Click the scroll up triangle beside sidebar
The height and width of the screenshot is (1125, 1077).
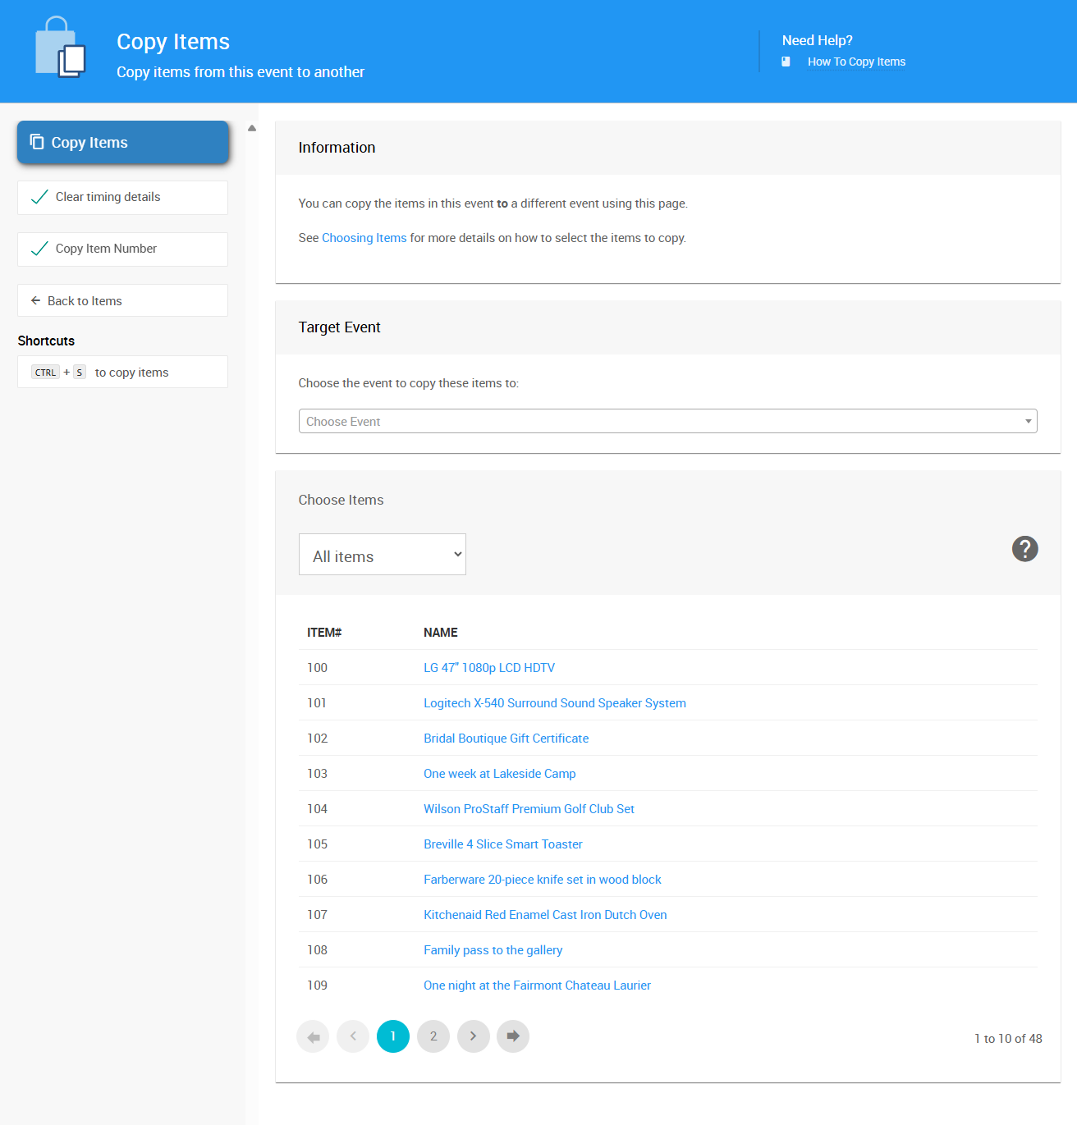(252, 128)
